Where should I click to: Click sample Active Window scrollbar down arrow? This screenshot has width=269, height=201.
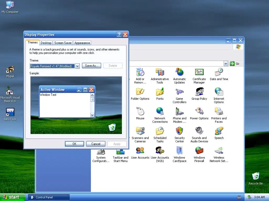(x=92, y=115)
